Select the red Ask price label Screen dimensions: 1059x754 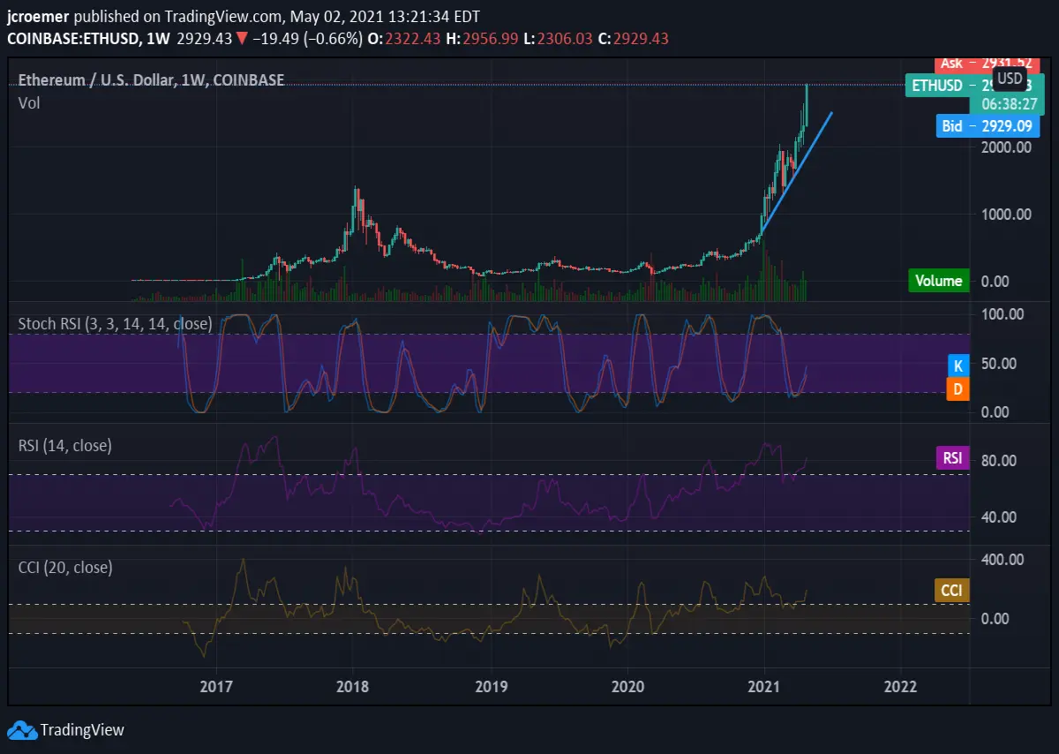pos(988,64)
